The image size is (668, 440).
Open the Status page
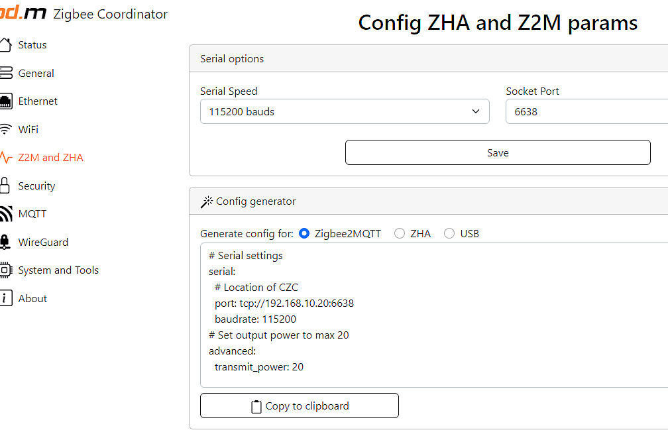pyautogui.click(x=32, y=44)
